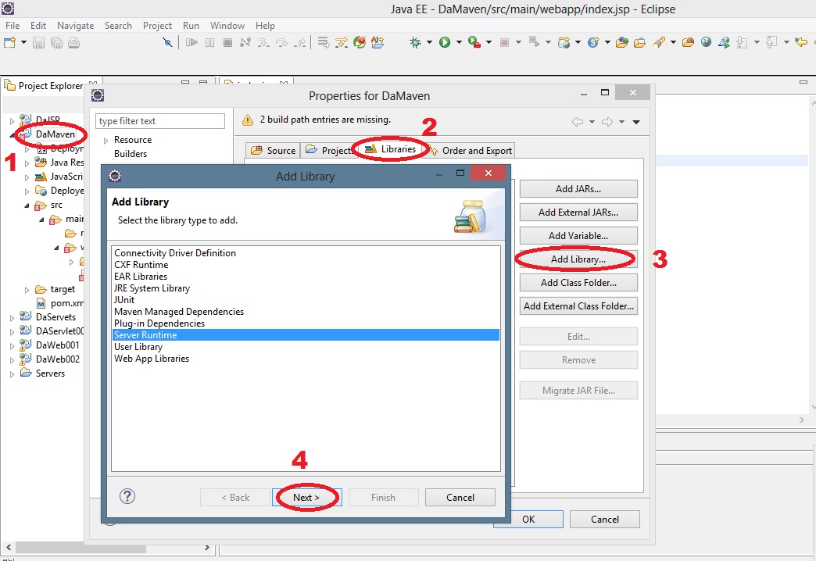This screenshot has width=816, height=561.
Task: Click the Save icon in toolbar
Action: click(39, 42)
